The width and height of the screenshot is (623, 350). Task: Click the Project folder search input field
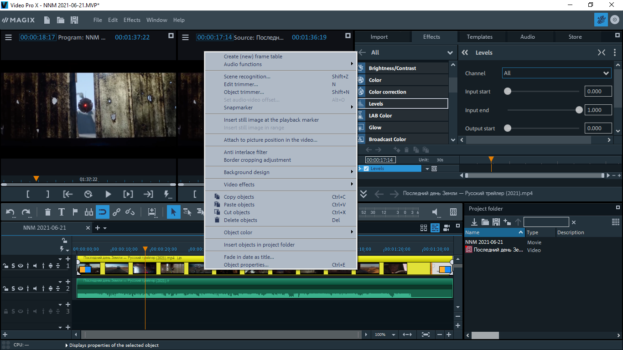tap(546, 222)
